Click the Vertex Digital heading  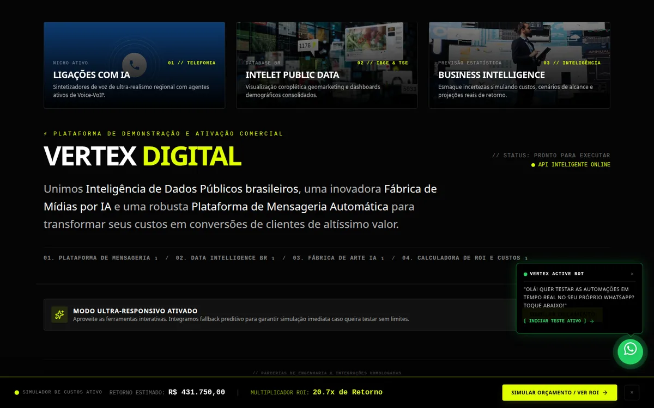tap(142, 156)
